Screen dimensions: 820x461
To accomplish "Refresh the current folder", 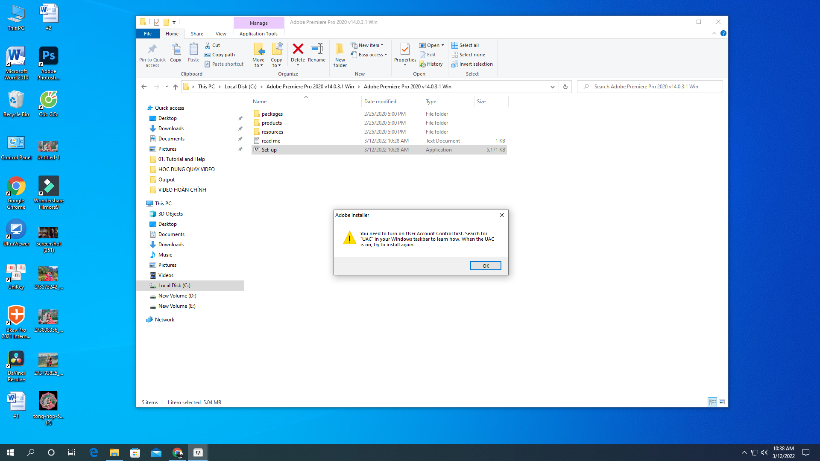I will point(565,87).
